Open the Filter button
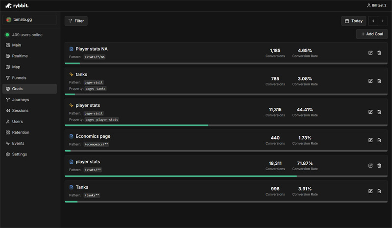Screen dimensions: 392x228 click(76, 21)
